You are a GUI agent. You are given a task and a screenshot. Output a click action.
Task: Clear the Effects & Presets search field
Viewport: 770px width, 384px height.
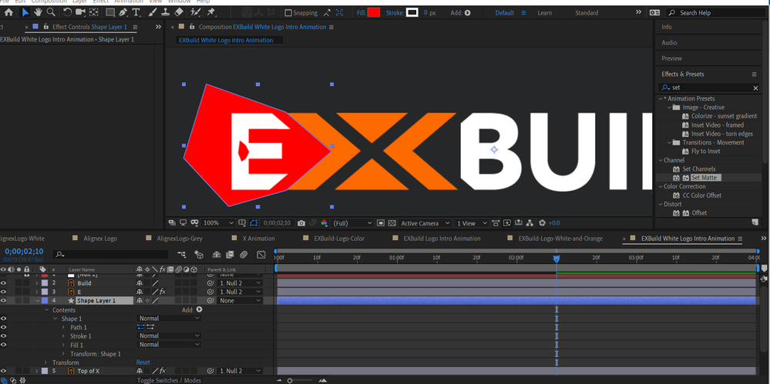pos(756,88)
